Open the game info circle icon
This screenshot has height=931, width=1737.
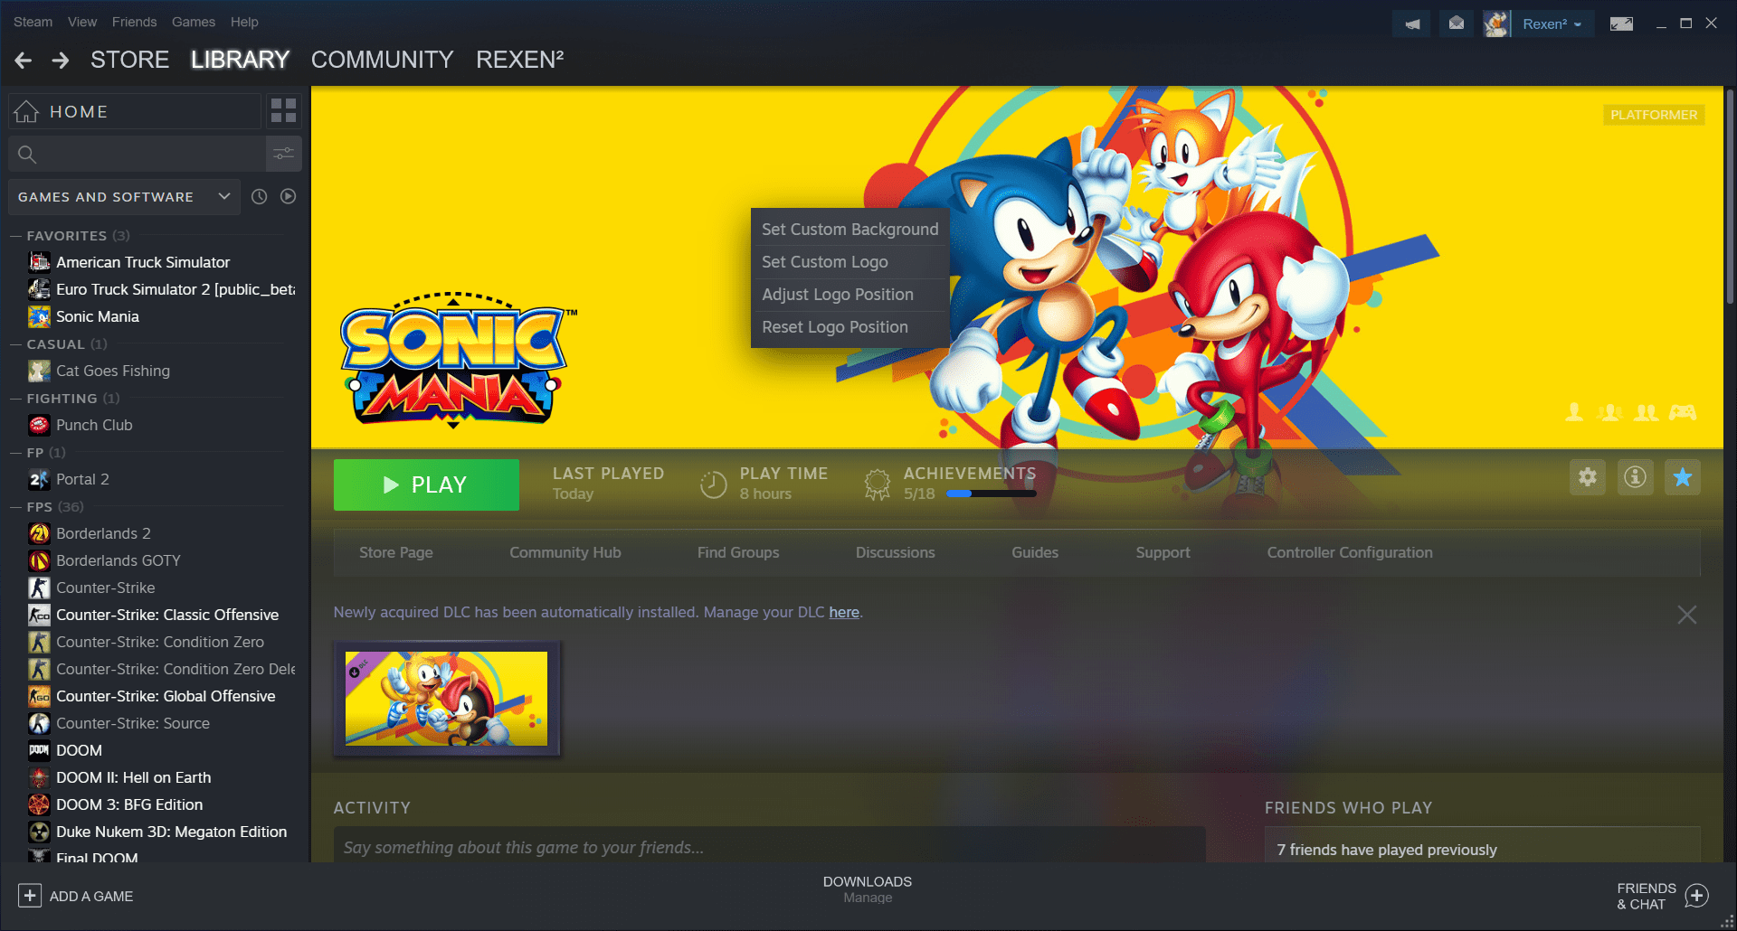coord(1635,477)
